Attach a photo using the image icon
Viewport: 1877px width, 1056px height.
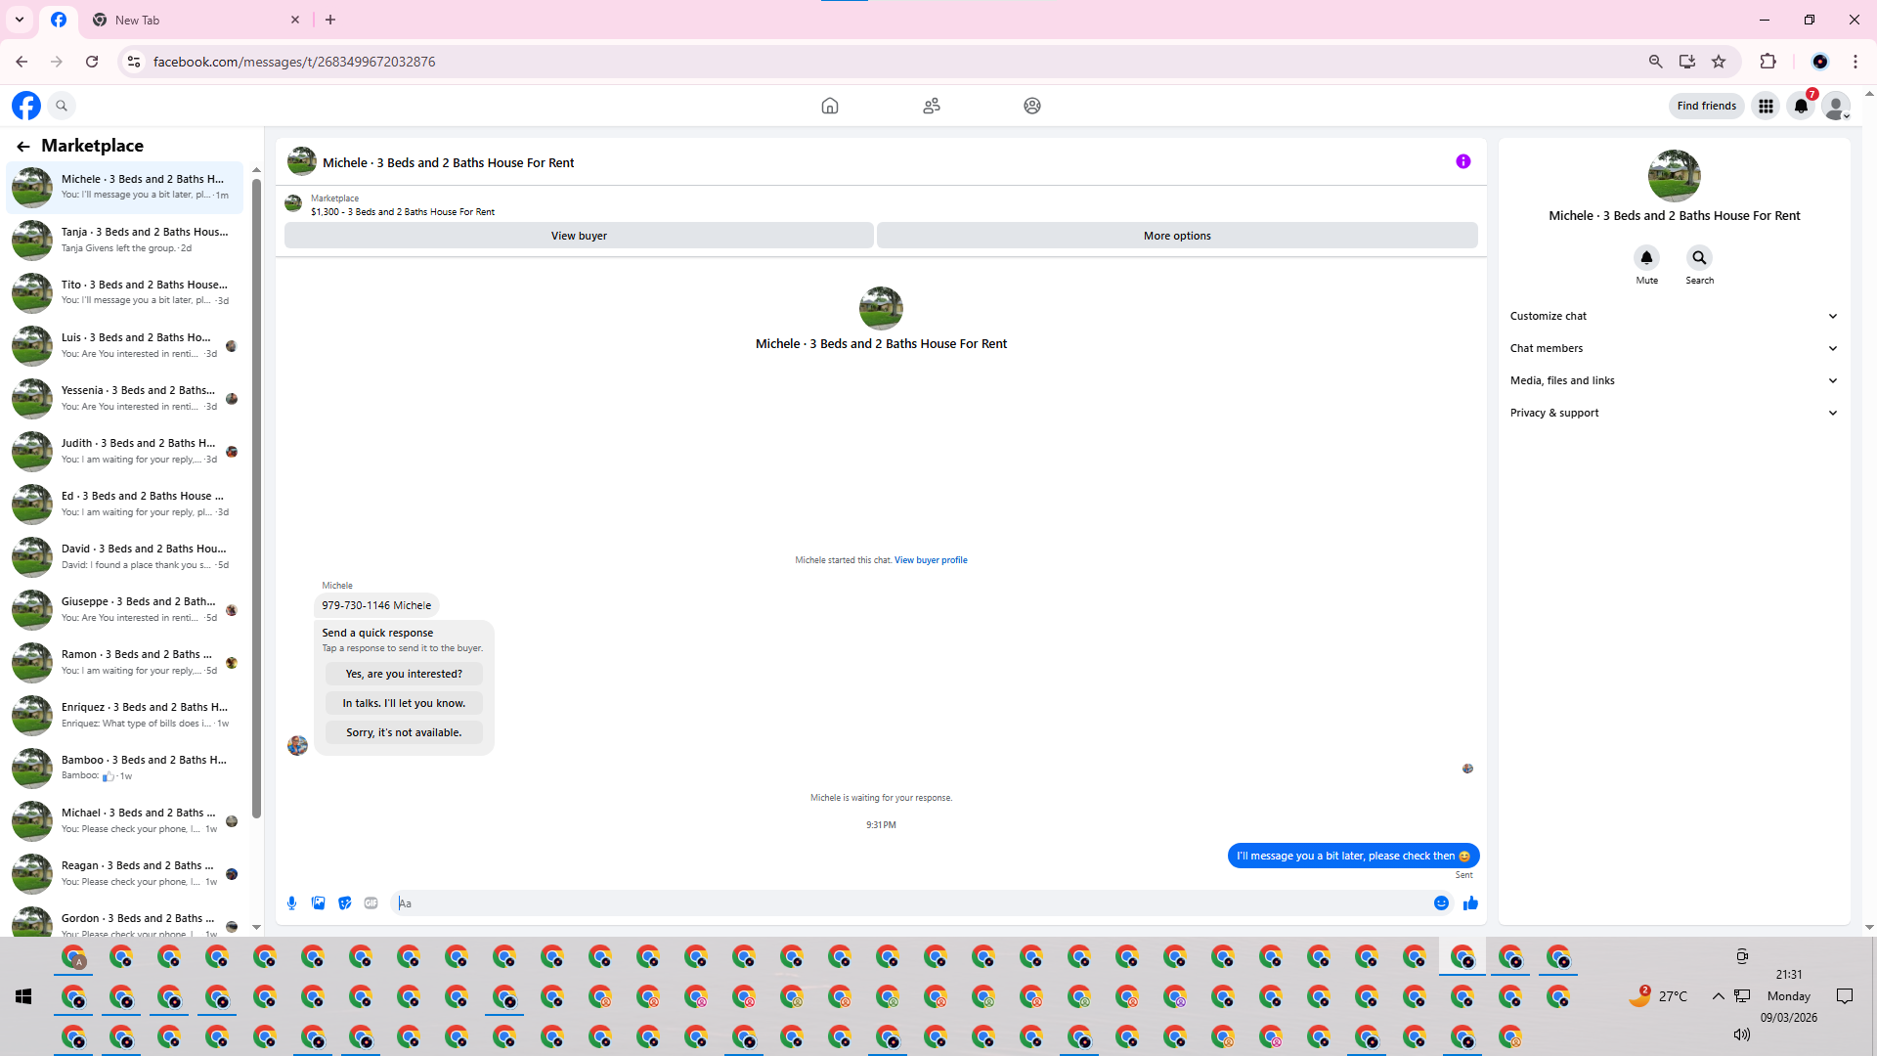pyautogui.click(x=318, y=903)
